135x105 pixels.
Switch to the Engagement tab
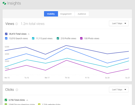(x=66, y=14)
